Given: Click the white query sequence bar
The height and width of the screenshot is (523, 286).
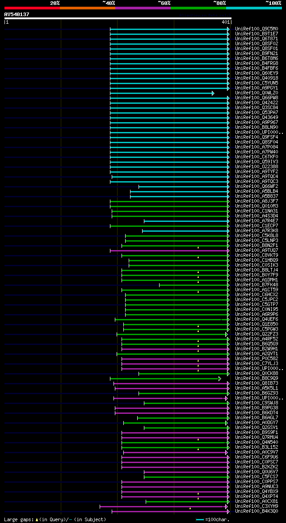Looking at the screenshot, I should click(x=118, y=18).
